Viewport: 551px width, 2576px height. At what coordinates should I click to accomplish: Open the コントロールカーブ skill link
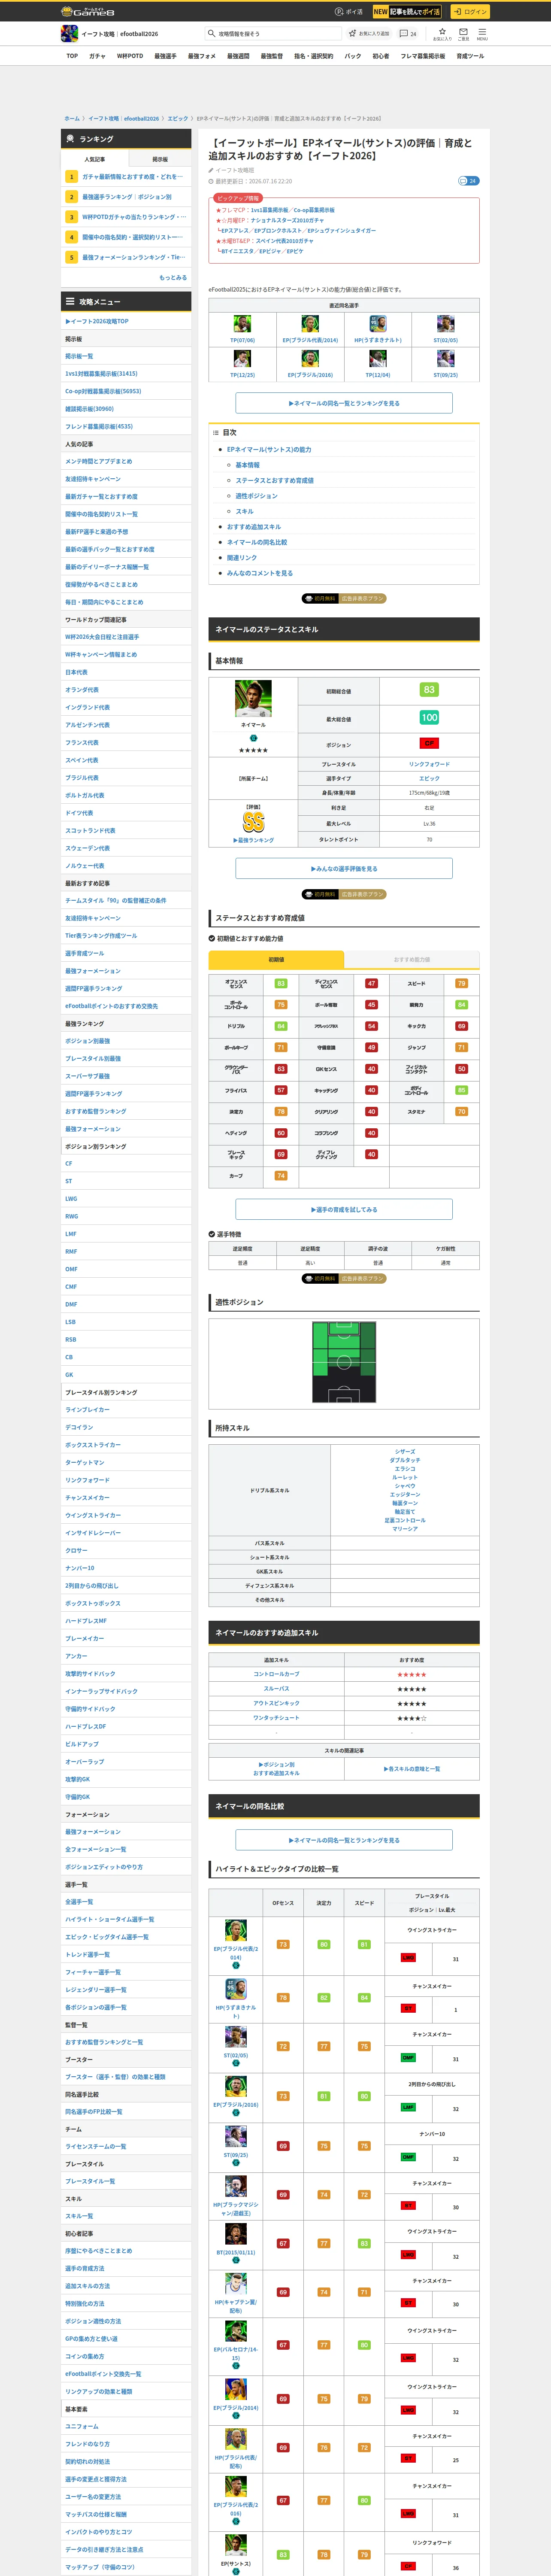[x=276, y=1674]
